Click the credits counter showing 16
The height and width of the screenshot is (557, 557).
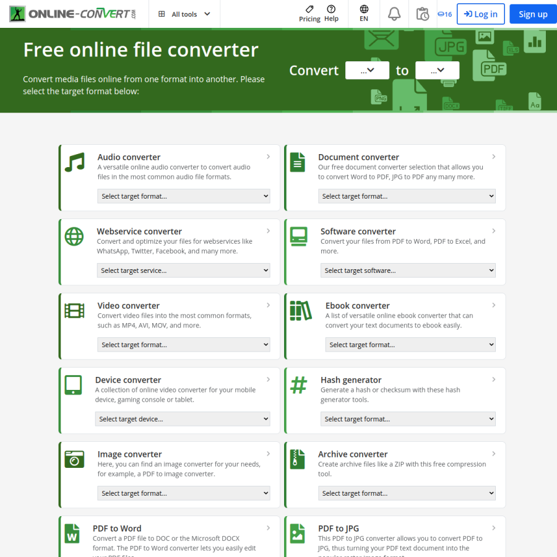click(x=444, y=14)
